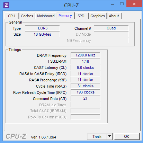Click the DRAM Frequency label
The width and height of the screenshot is (143, 143).
52,55
